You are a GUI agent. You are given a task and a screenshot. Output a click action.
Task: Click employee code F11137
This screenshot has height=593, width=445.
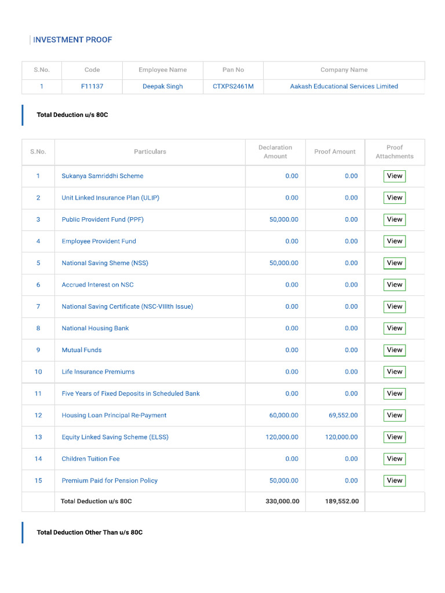(92, 86)
